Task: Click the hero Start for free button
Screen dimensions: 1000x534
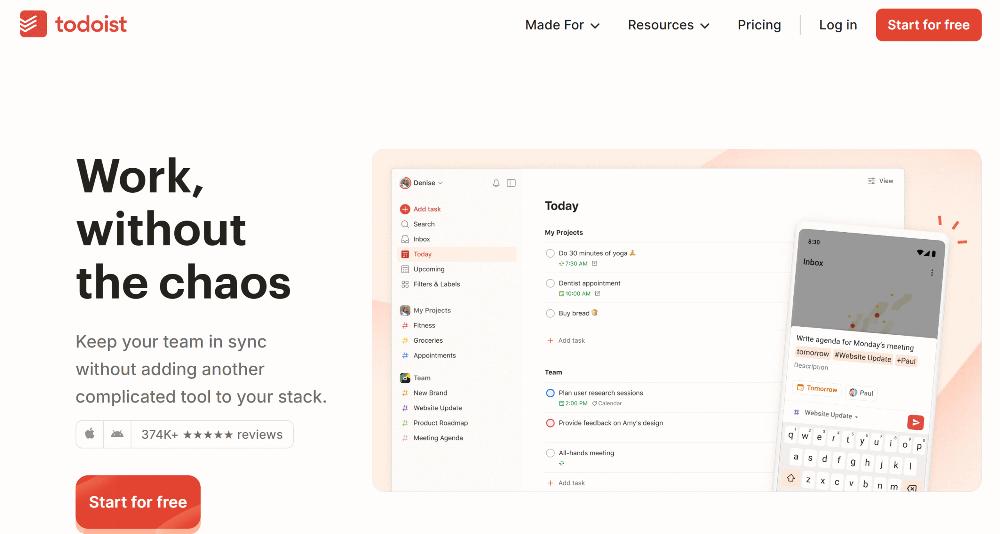Action: click(138, 502)
